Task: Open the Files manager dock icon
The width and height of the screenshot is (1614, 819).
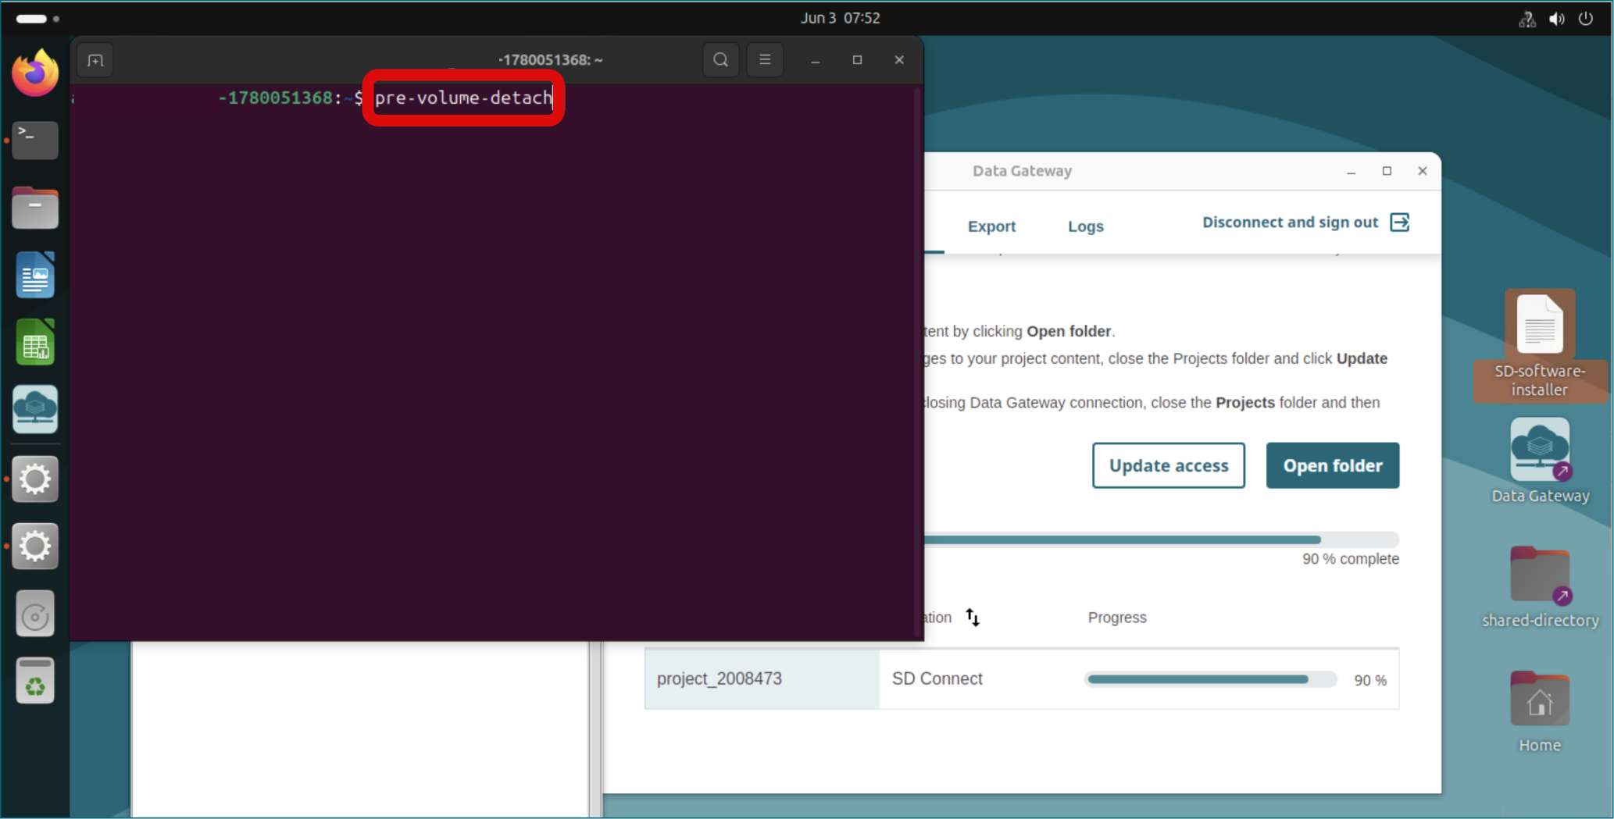Action: [x=35, y=208]
